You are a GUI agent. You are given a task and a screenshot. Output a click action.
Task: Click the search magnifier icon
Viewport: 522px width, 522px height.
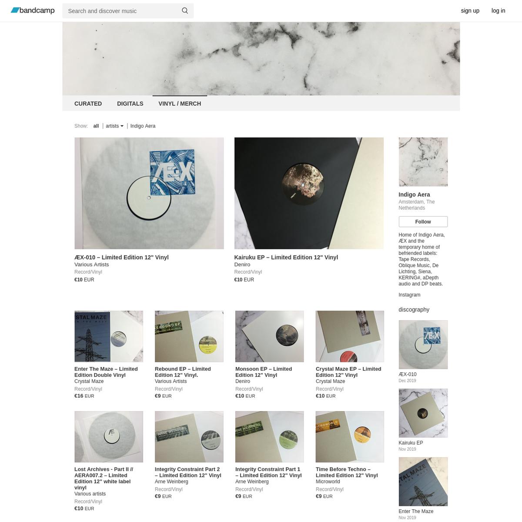click(185, 11)
